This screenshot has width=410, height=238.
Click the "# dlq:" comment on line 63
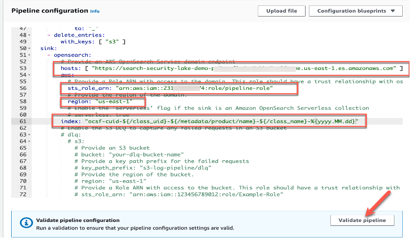click(71, 135)
